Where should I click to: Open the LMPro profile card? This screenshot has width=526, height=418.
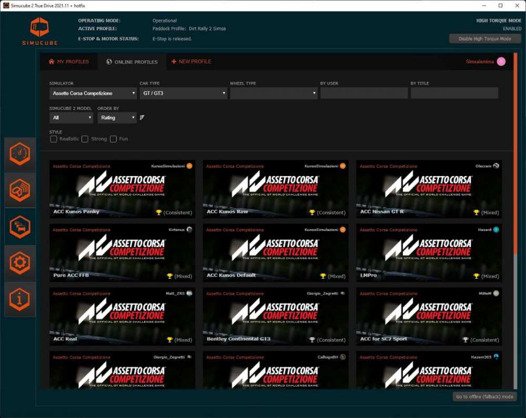[x=429, y=253]
